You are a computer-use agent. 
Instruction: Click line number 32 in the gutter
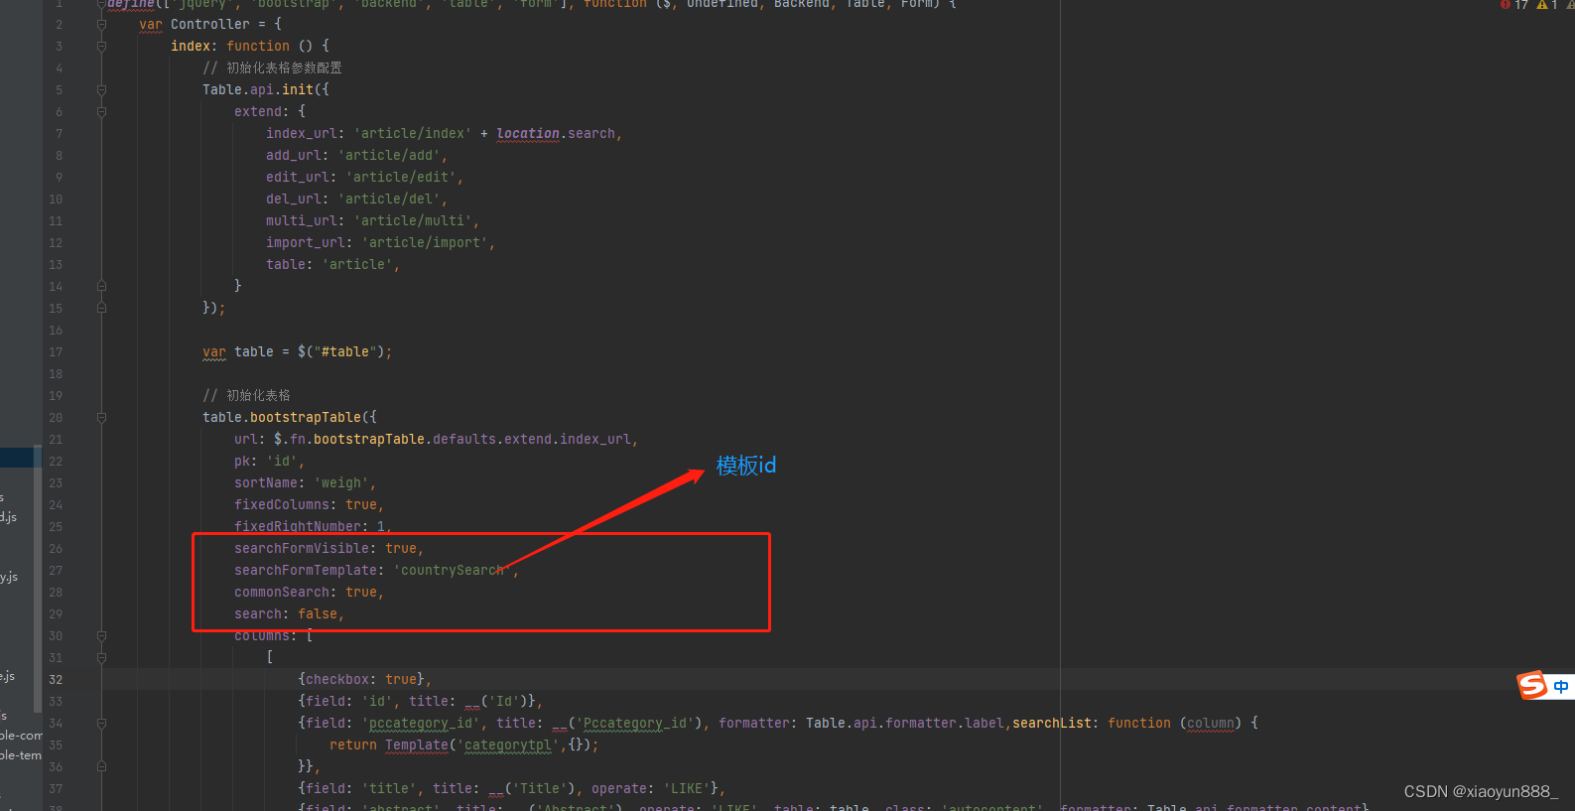tap(56, 680)
